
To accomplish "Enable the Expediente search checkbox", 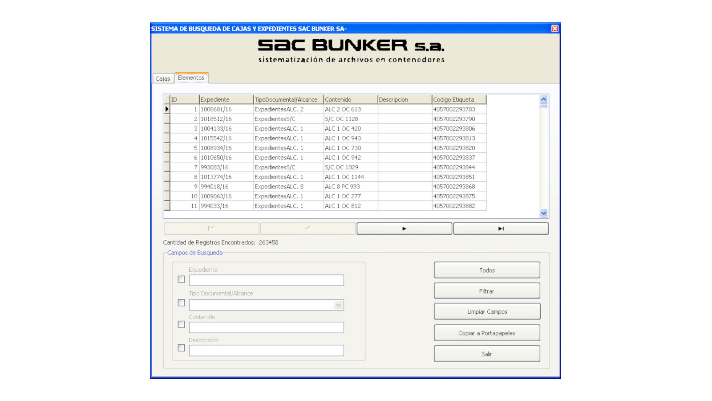I will pos(181,279).
